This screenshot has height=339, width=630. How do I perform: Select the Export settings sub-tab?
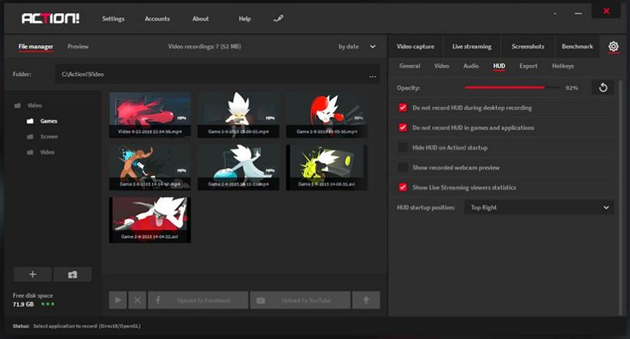click(529, 66)
